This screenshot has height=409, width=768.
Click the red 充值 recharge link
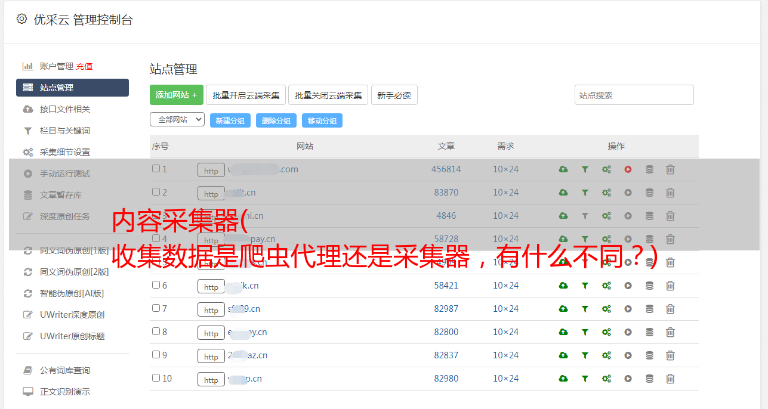84,66
